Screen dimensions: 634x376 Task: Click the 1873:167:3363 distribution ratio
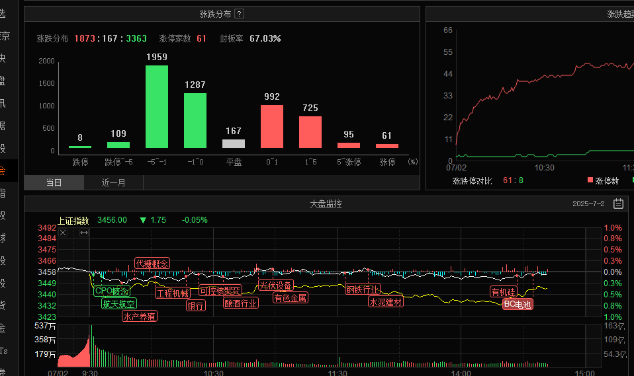[x=111, y=38]
